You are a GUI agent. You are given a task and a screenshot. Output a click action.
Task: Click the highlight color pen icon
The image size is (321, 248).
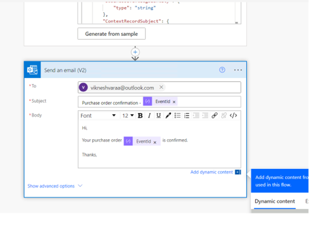coord(168,115)
